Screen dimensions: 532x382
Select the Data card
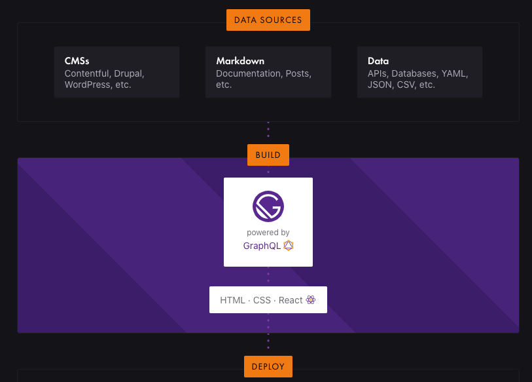point(419,72)
